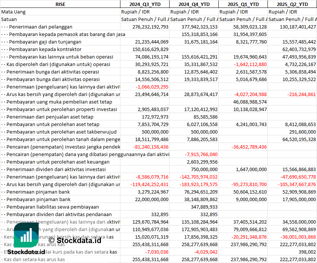Image resolution: width=317 pixels, height=263 pixels.
Task: Select value 76,294,651,209
Action: (x=201, y=192)
